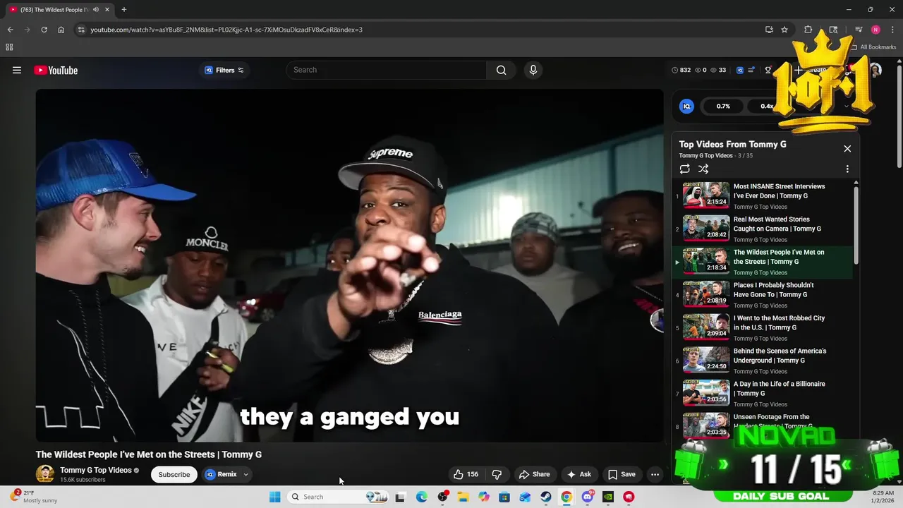
Task: Click the Tommy G channel avatar
Action: pos(45,474)
